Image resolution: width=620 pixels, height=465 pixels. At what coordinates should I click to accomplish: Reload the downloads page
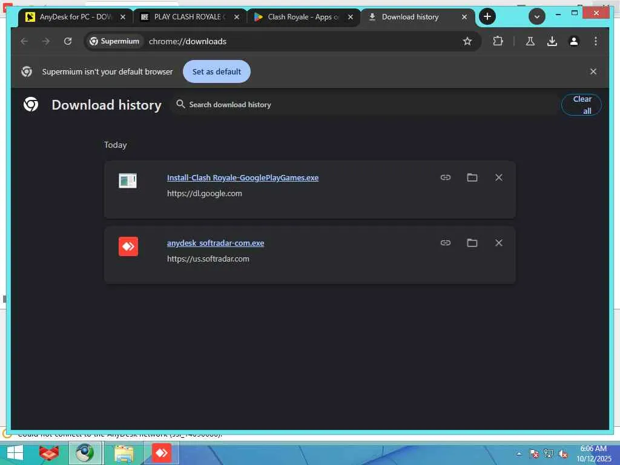click(68, 41)
